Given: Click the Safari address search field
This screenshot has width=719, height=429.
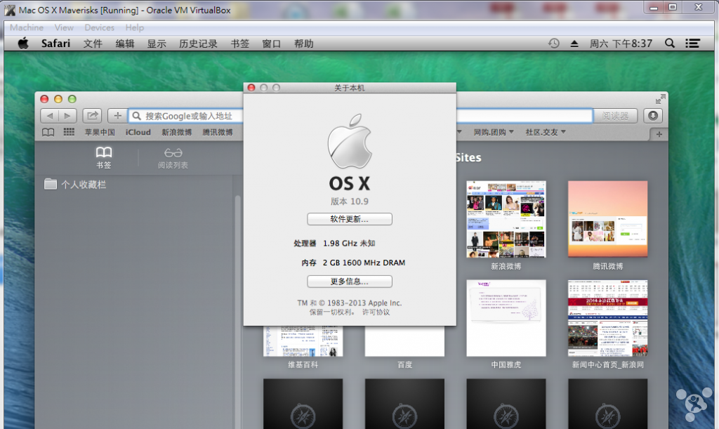Looking at the screenshot, I should pyautogui.click(x=360, y=116).
